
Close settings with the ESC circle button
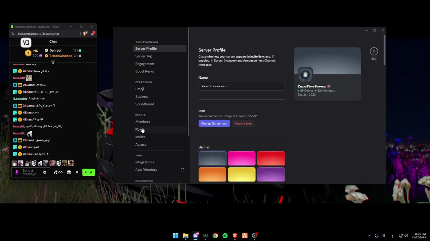pyautogui.click(x=374, y=51)
